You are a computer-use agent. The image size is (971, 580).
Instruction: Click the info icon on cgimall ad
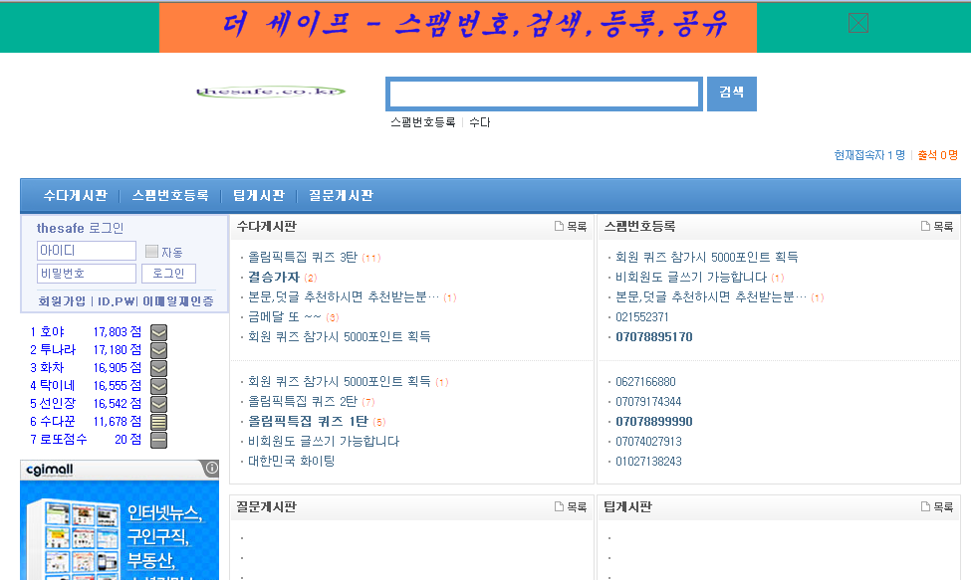click(x=211, y=468)
